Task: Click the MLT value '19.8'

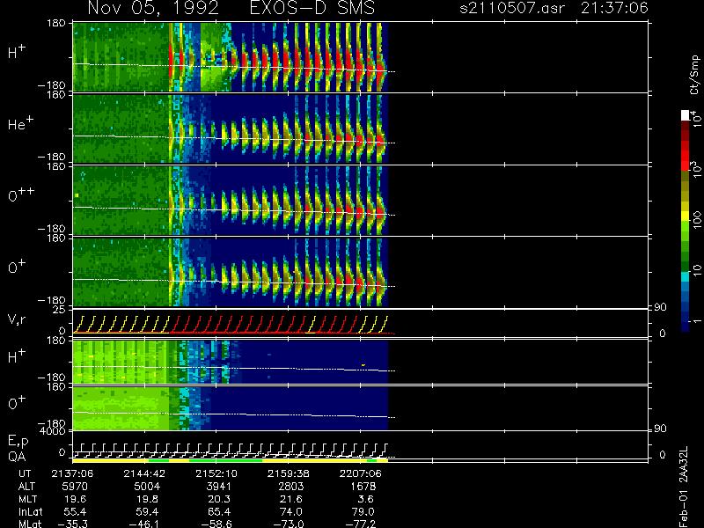Action: [147, 499]
